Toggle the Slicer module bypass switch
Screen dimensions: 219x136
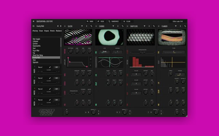click(87, 26)
